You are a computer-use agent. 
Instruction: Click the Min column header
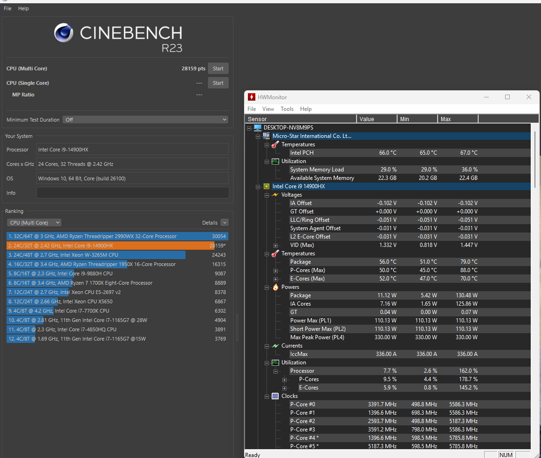click(x=418, y=119)
